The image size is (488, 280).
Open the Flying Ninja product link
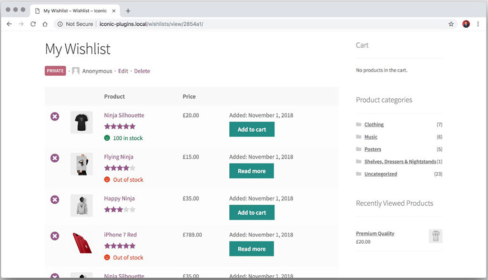pyautogui.click(x=119, y=157)
